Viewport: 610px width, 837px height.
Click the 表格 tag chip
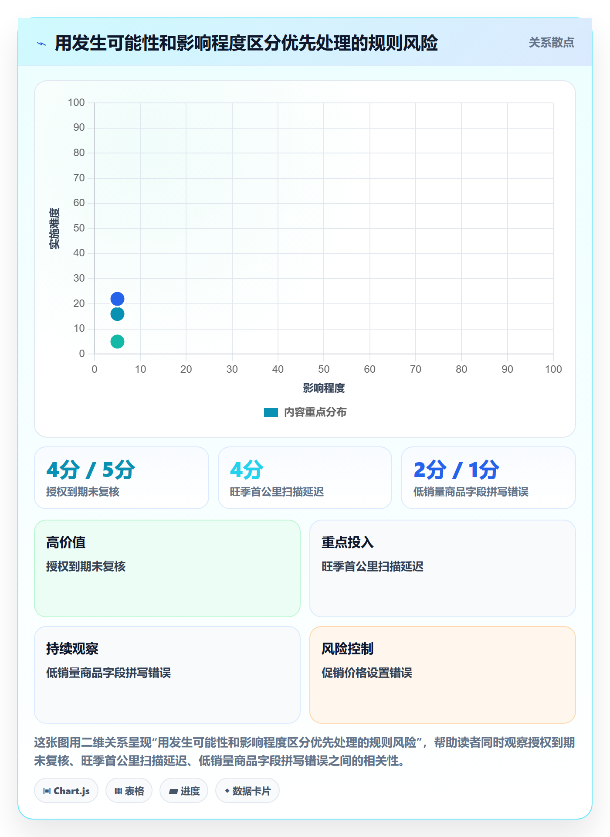pos(129,791)
